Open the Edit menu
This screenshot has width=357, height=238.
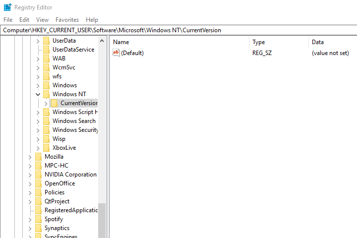tap(24, 20)
